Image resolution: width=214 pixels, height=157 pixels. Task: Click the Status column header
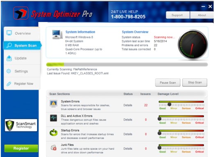tap(128, 94)
